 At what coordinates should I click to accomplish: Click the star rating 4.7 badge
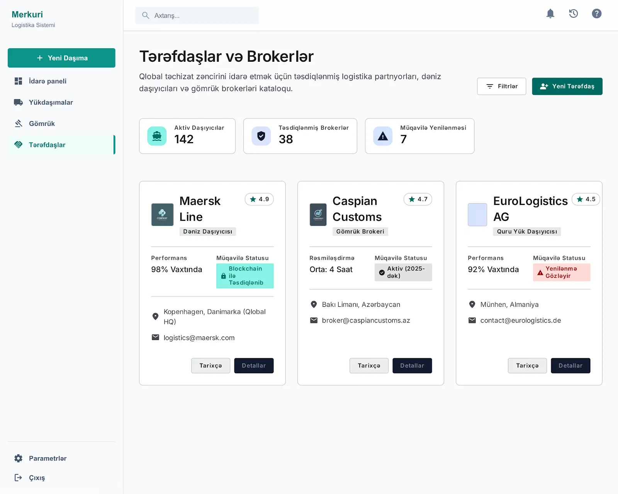(x=418, y=199)
